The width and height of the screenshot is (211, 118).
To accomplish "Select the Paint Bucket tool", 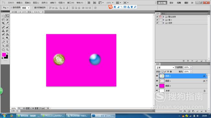I will pos(7,35).
